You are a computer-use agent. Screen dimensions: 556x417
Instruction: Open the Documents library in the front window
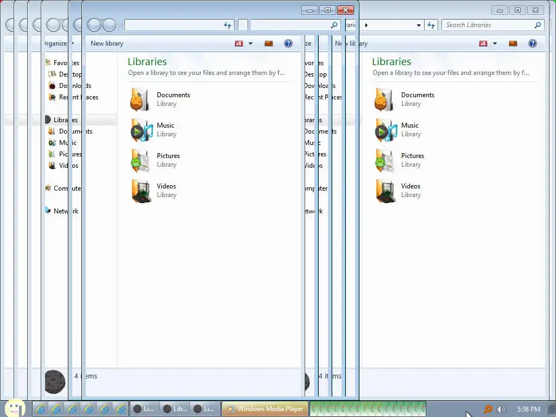(160, 99)
